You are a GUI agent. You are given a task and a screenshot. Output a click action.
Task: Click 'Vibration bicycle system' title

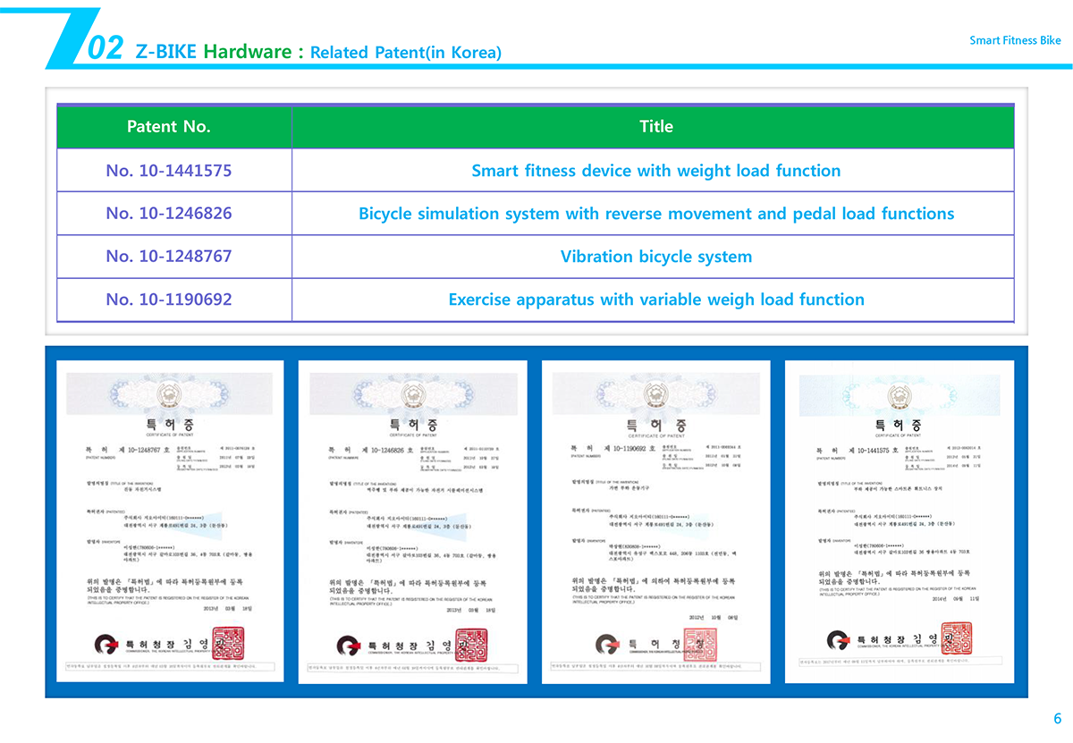pos(655,257)
